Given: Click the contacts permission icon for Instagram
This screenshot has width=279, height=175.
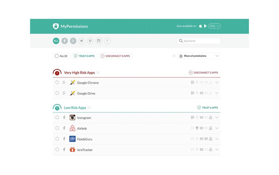Looking at the screenshot, I should [x=211, y=117].
